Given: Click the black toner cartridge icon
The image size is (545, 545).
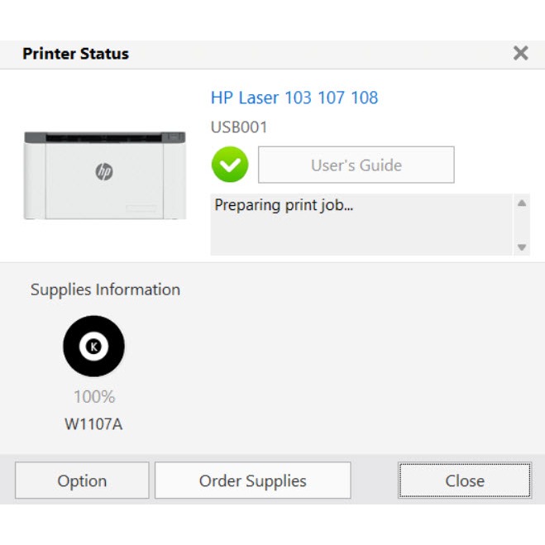Looking at the screenshot, I should [93, 347].
